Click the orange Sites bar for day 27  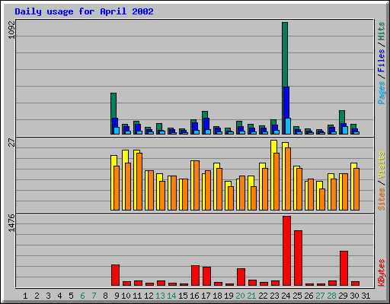322,199
